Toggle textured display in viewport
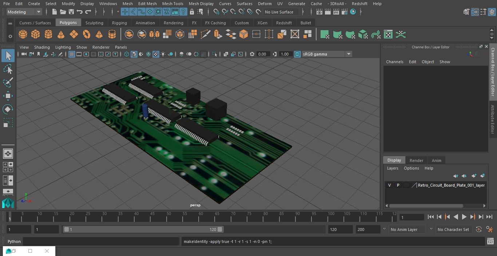Image resolution: width=497 pixels, height=256 pixels. coord(156,54)
